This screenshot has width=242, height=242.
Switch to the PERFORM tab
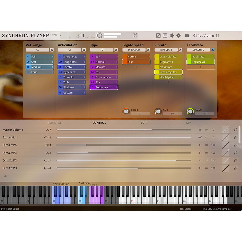pos(54,123)
